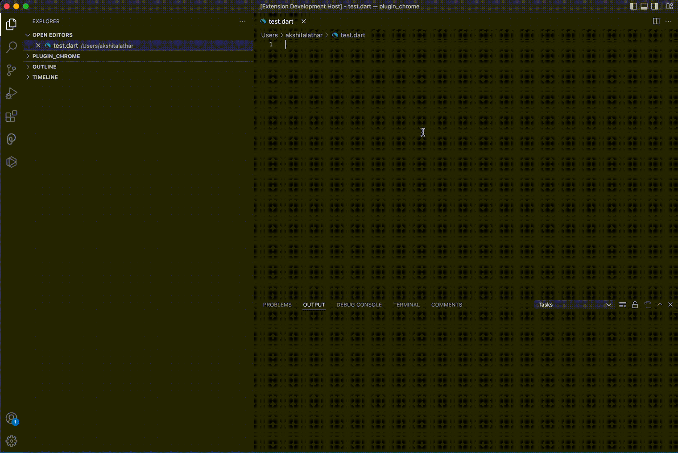Click the Users breadcrumb segment
This screenshot has height=453, width=678.
[x=269, y=35]
